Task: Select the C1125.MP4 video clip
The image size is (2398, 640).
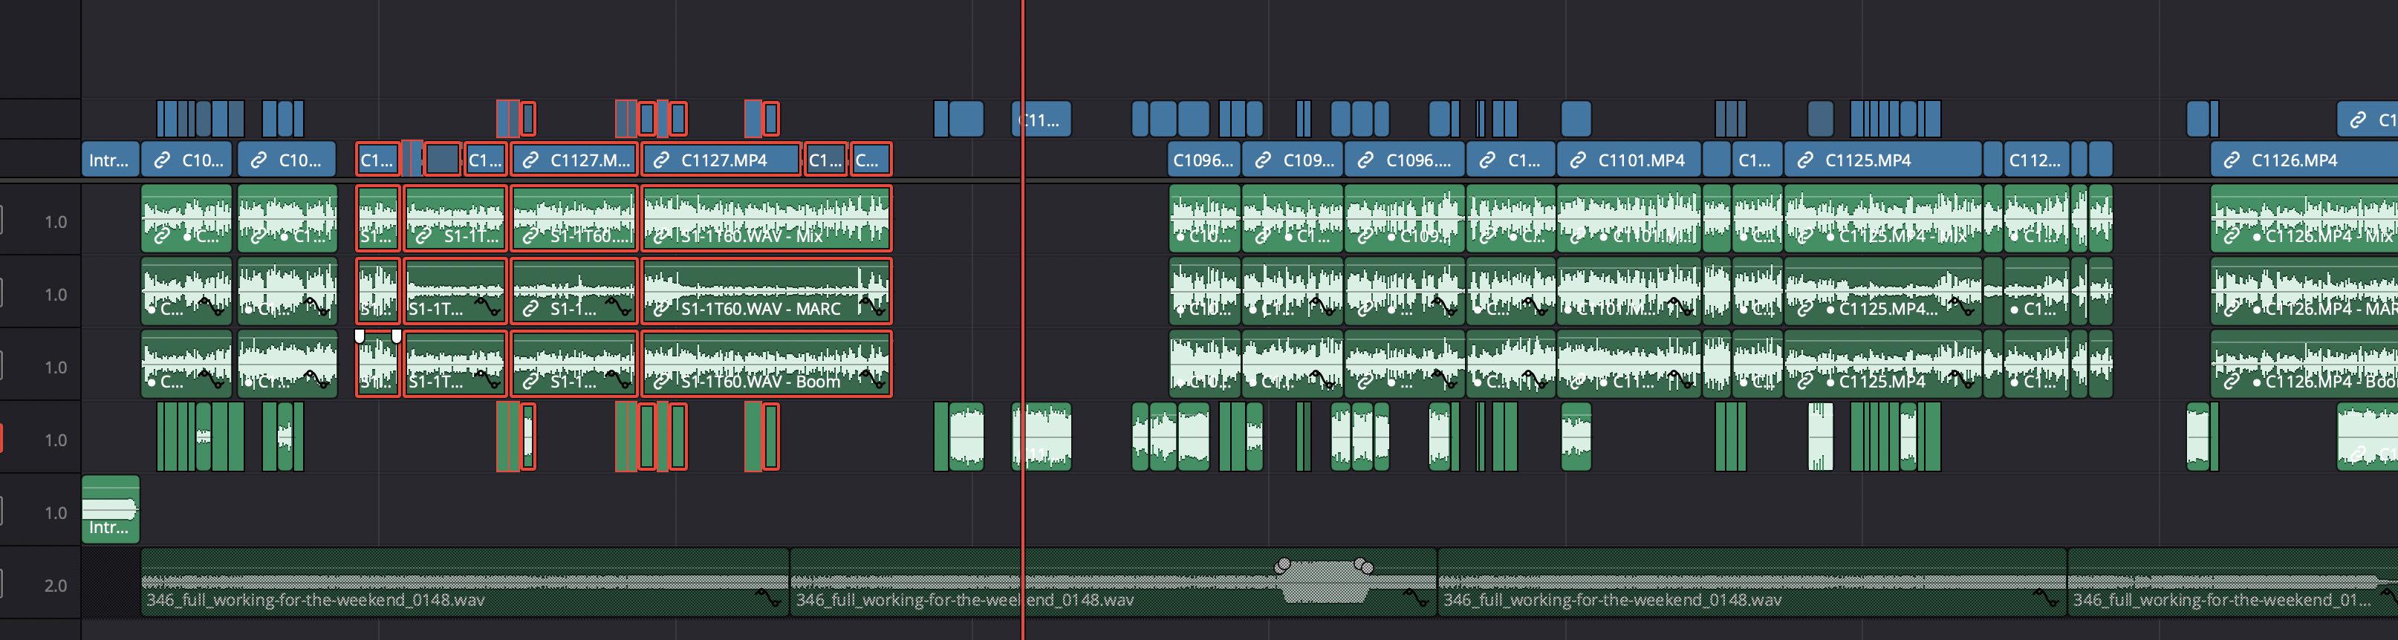Action: click(1883, 160)
